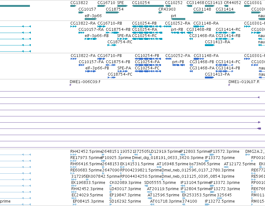Click the CG13822 gene label
The height and width of the screenshot is (206, 265).
coord(79,3)
